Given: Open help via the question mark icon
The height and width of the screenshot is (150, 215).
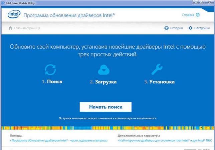Looking at the screenshot, I should point(198,15).
